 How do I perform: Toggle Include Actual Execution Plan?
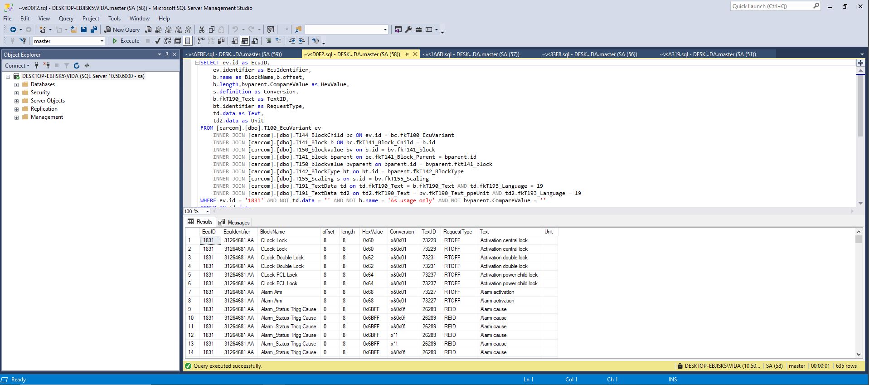[x=201, y=41]
